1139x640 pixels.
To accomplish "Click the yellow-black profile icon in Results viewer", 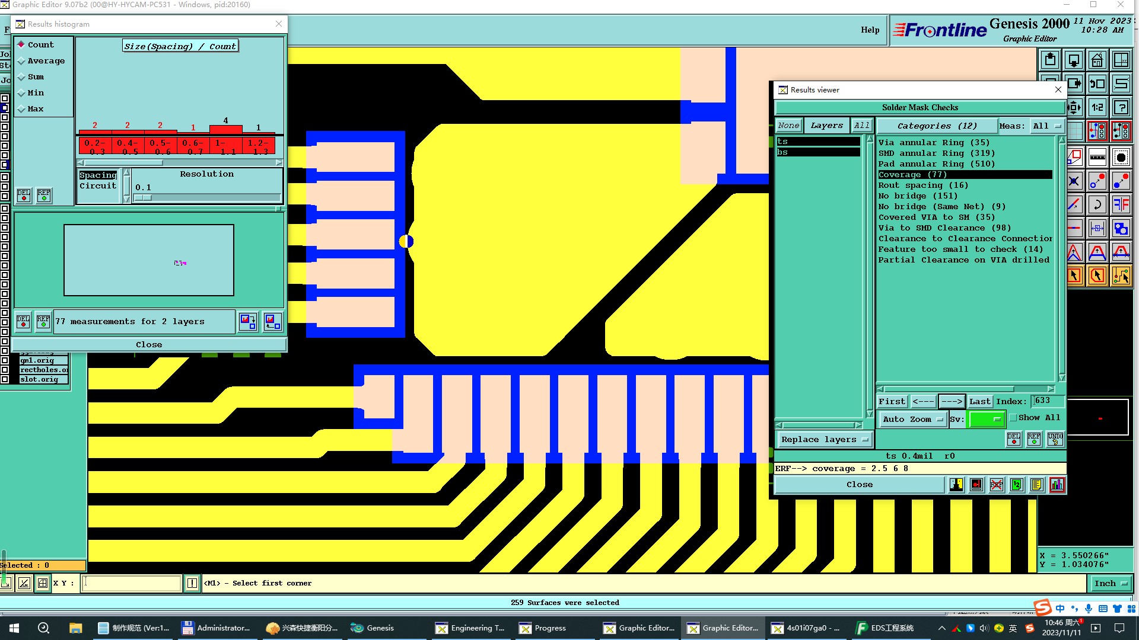I will tap(956, 485).
